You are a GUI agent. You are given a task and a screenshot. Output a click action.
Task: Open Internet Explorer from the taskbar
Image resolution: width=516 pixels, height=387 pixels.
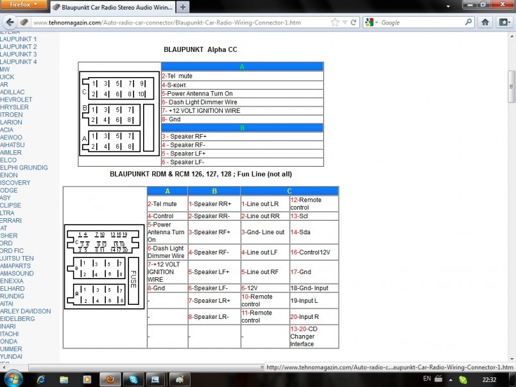42,379
